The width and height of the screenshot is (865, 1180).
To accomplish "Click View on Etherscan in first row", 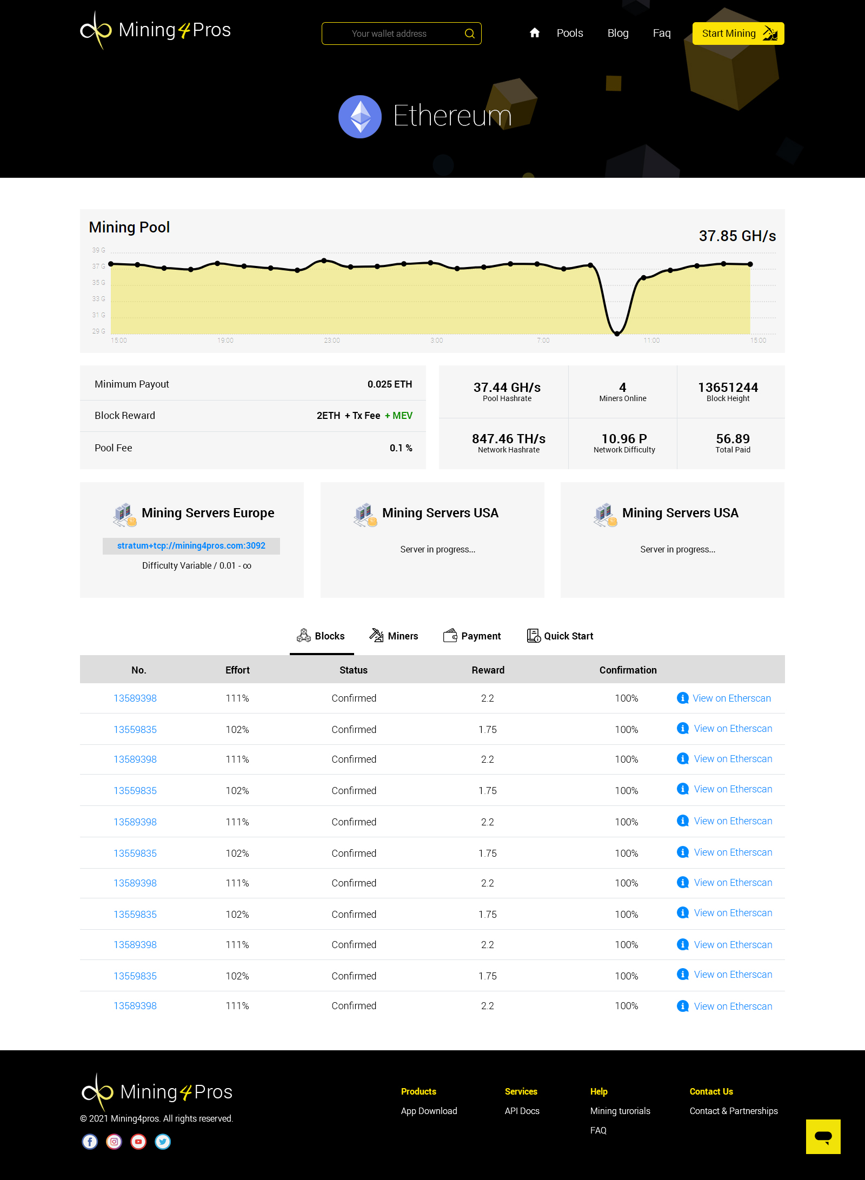I will click(731, 698).
